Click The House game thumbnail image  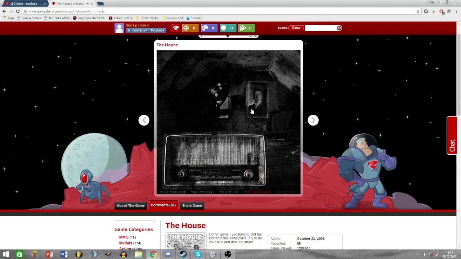[x=185, y=241]
